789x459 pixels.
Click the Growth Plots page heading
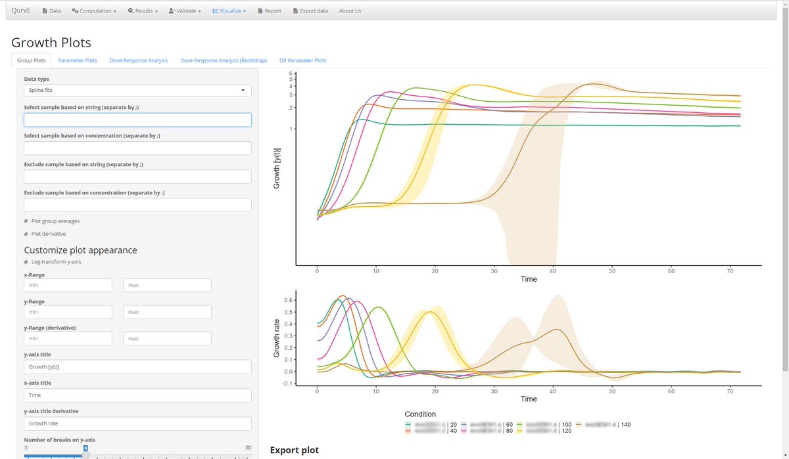click(x=51, y=42)
